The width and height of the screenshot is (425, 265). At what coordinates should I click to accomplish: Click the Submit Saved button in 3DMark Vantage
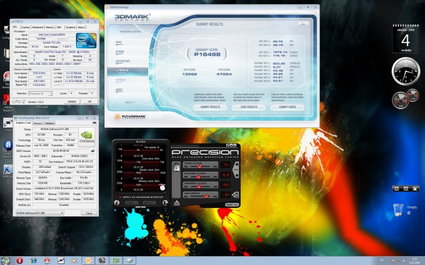[x=287, y=107]
